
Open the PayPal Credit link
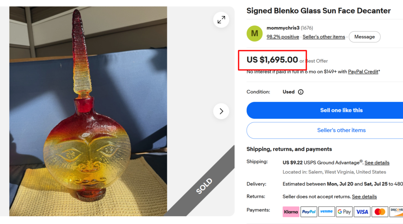[363, 72]
